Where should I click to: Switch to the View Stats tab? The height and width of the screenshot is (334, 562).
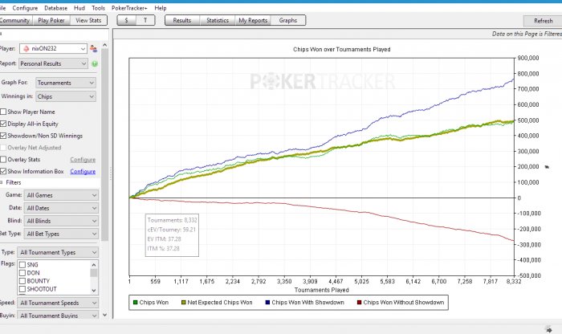click(x=88, y=20)
